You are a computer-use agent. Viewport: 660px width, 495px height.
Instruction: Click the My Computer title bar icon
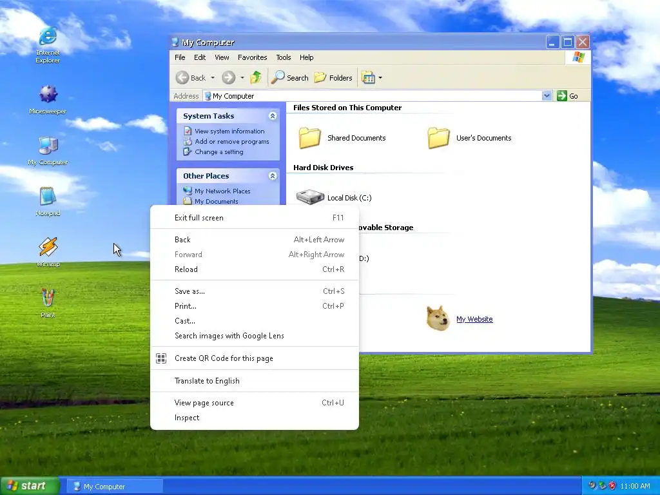[175, 42]
